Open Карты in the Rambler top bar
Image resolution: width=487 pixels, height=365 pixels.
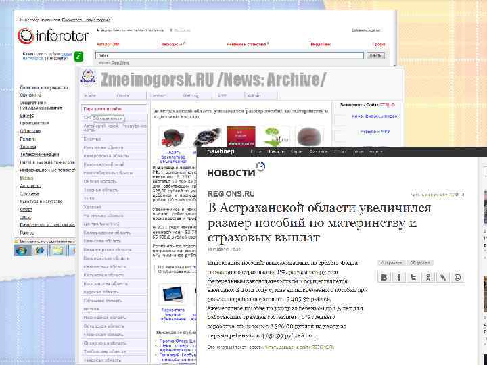(297, 152)
